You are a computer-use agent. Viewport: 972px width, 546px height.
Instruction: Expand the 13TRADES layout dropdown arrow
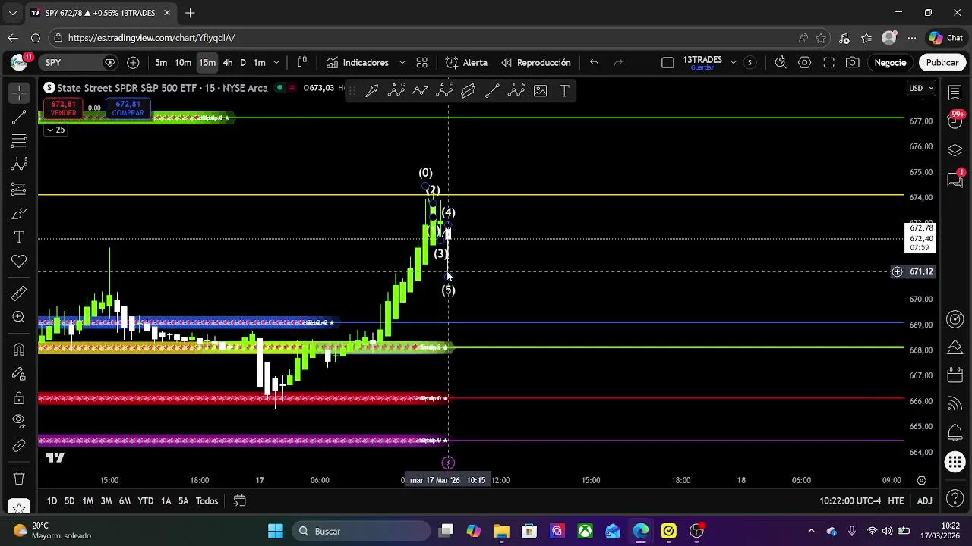tap(733, 63)
